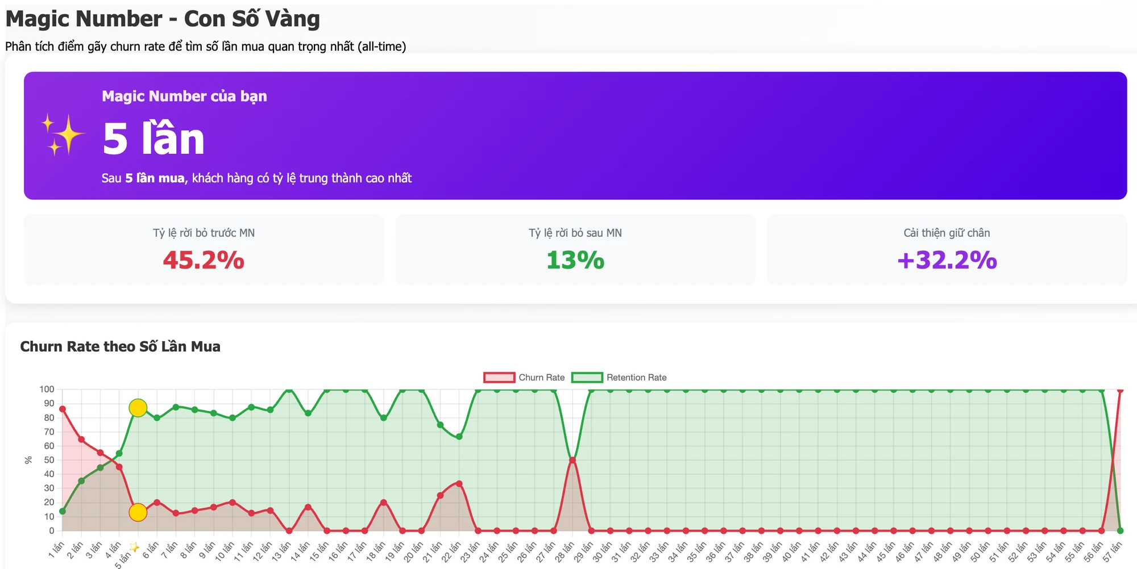Click the retention point at 10 lần
The height and width of the screenshot is (569, 1137).
pos(233,418)
